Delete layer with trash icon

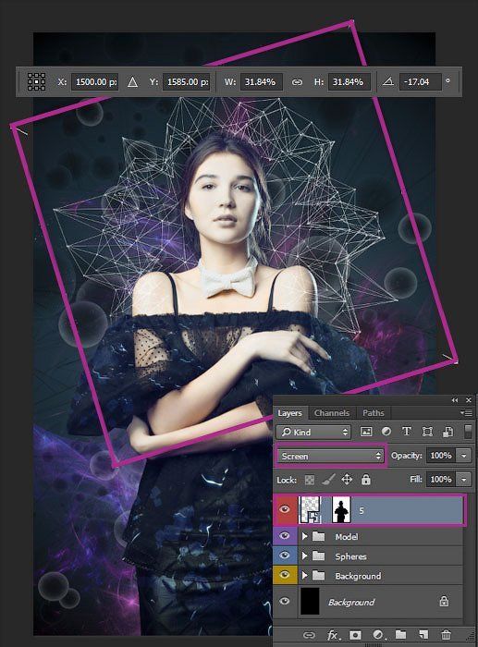446,634
